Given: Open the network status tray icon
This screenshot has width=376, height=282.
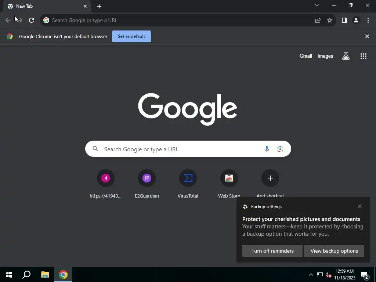Looking at the screenshot, I should [320, 275].
